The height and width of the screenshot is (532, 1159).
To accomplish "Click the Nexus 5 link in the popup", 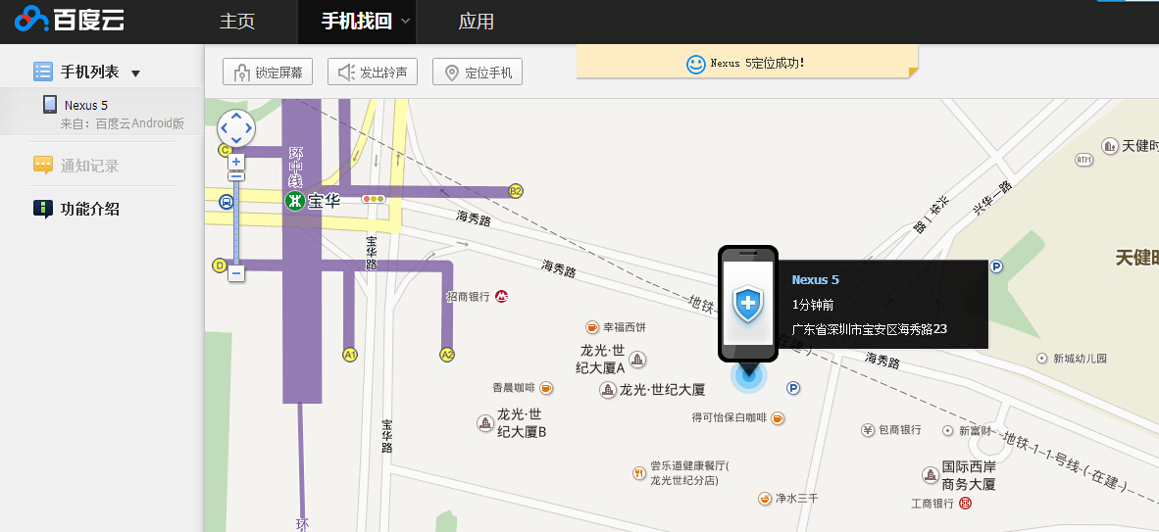I will [x=815, y=280].
